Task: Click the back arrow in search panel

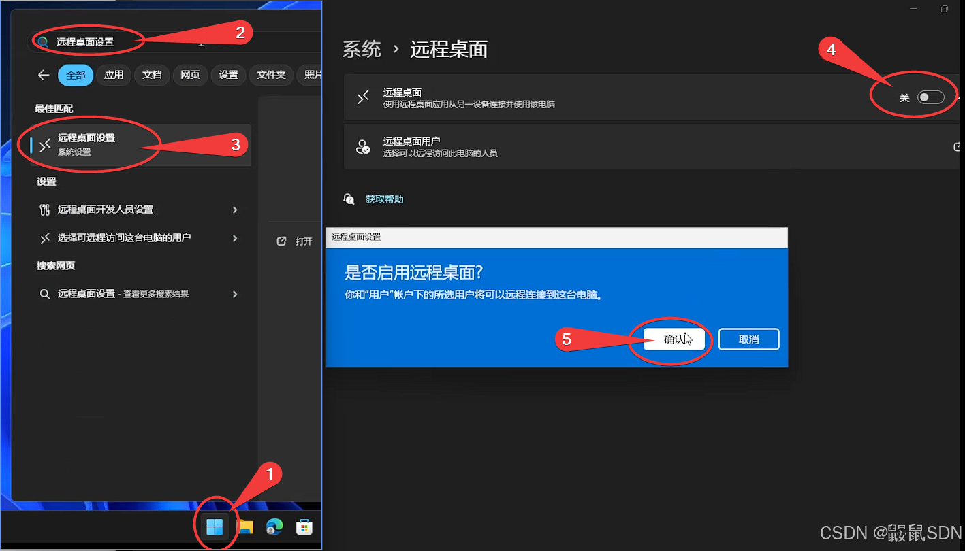Action: click(44, 75)
